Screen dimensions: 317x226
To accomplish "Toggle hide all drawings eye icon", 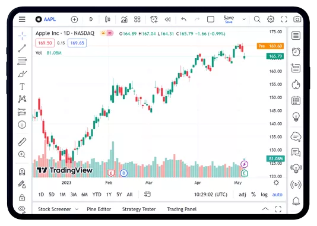I will pos(22,209).
